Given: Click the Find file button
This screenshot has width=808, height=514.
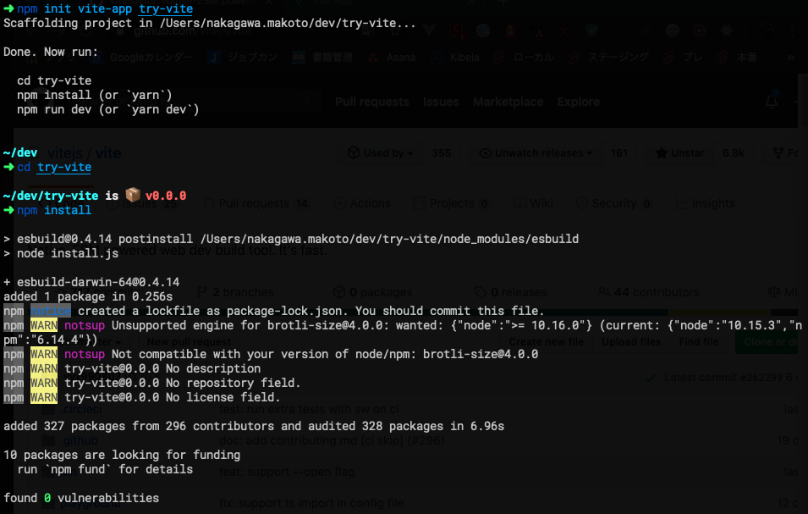Looking at the screenshot, I should 699,341.
